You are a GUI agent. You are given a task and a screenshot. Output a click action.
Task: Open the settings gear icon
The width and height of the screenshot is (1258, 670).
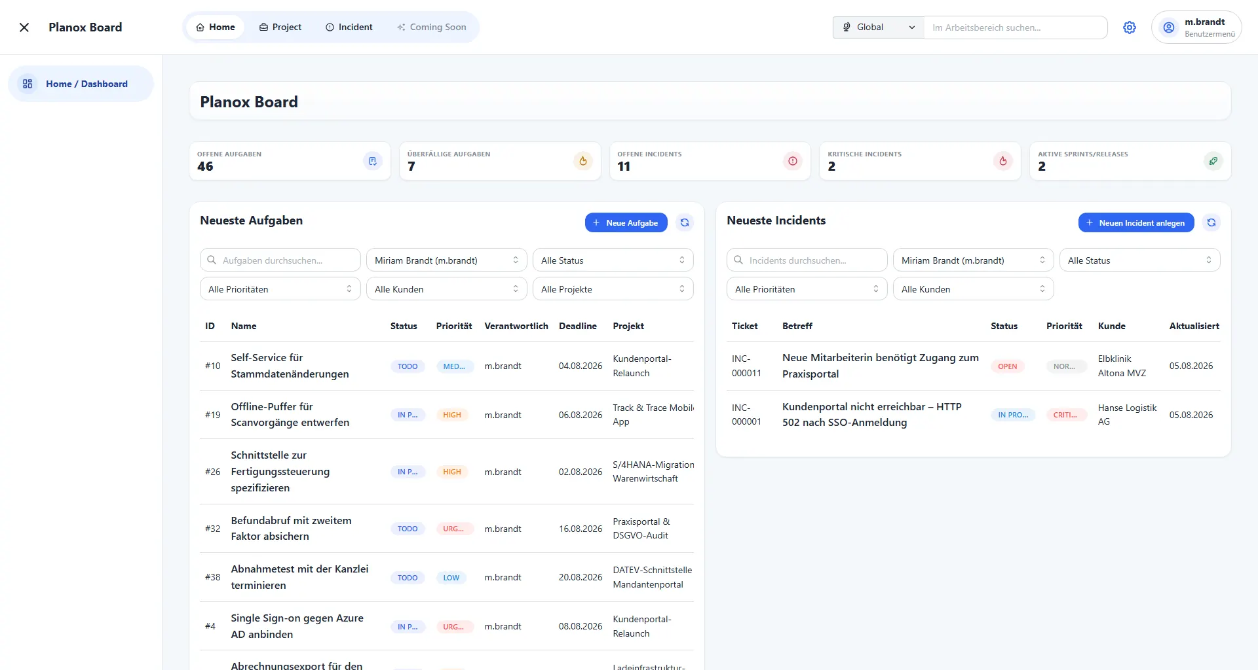(1130, 27)
